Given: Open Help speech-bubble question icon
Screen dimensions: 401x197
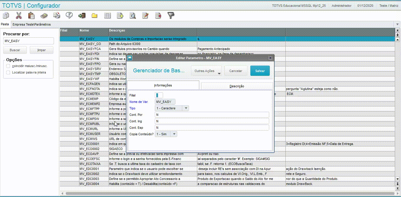Looking at the screenshot, I should (69, 15).
